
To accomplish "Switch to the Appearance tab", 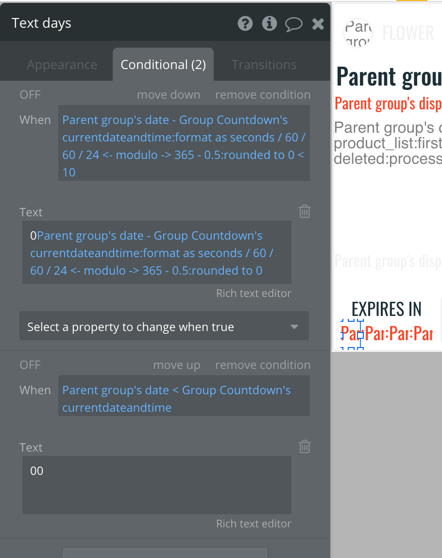I will point(62,65).
